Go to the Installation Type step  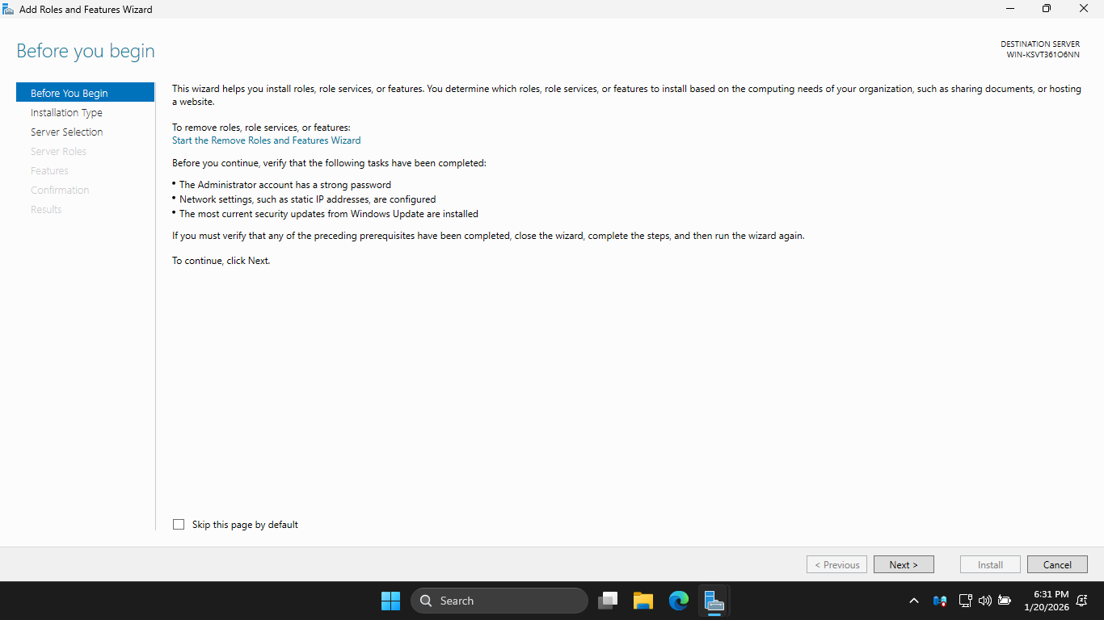point(66,113)
